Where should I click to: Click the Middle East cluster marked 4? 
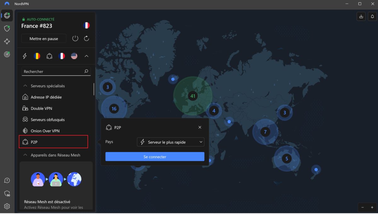pos(214,111)
